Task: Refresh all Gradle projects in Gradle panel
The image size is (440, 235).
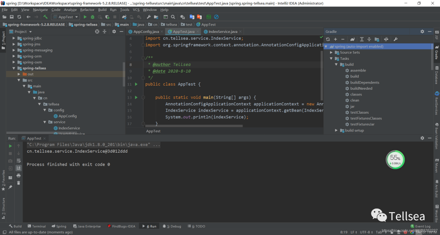Action: pyautogui.click(x=328, y=39)
